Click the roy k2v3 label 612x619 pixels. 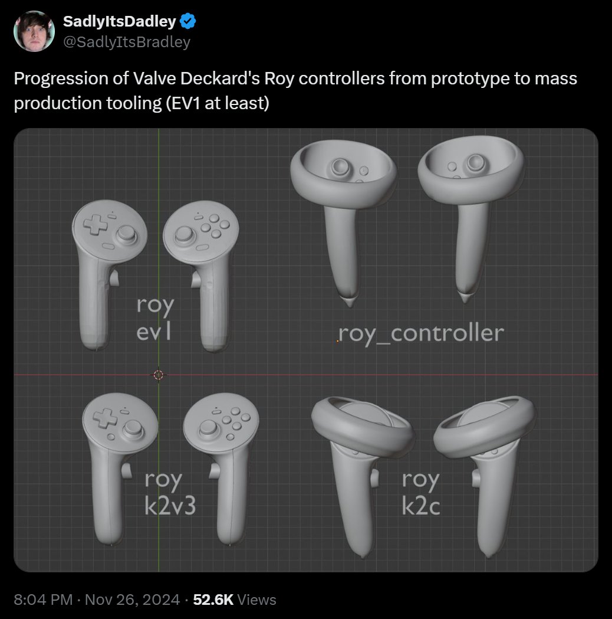pos(170,492)
